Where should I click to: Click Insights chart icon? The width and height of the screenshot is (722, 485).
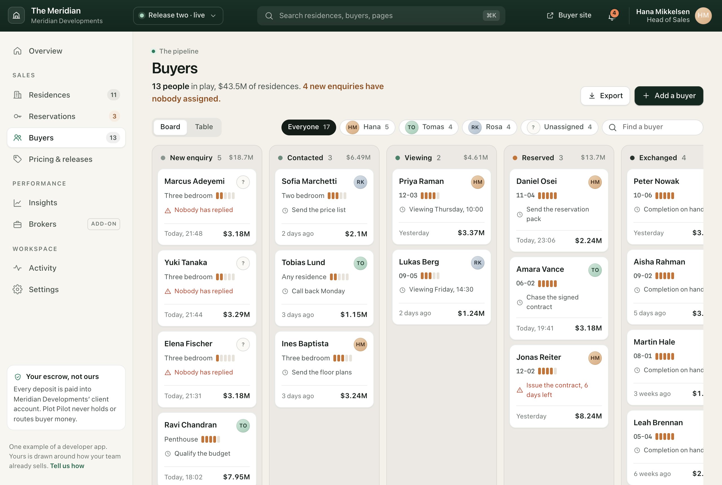(18, 202)
